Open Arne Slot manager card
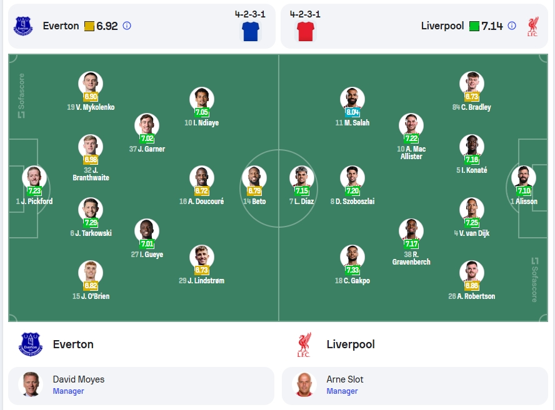Image resolution: width=555 pixels, height=410 pixels. (415, 385)
